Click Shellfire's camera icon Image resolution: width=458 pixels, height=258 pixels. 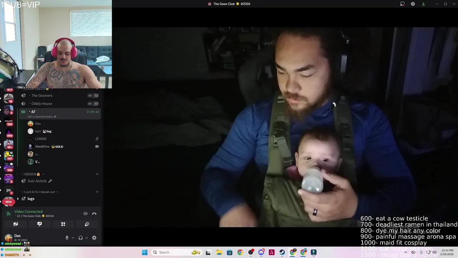tap(97, 147)
